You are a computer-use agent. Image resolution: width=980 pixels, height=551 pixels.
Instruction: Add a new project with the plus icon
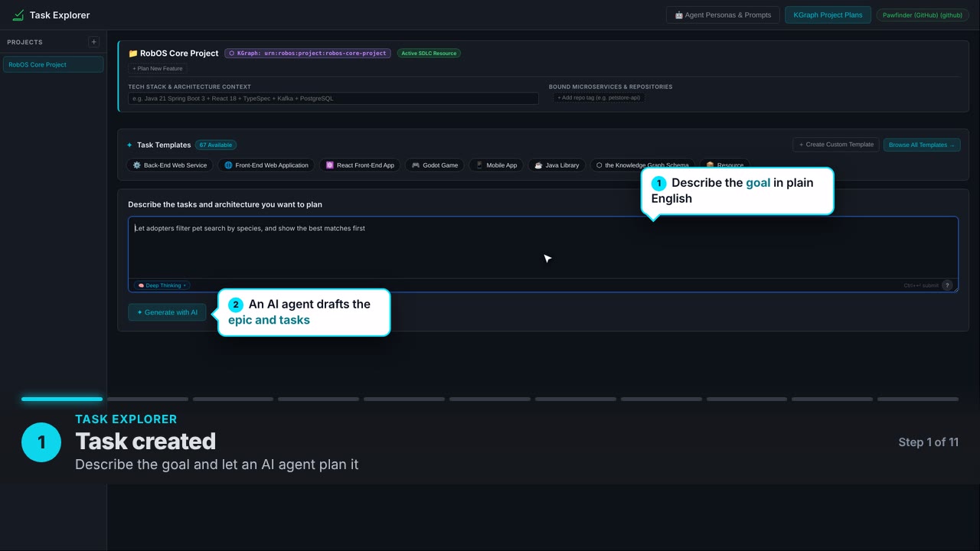(93, 42)
